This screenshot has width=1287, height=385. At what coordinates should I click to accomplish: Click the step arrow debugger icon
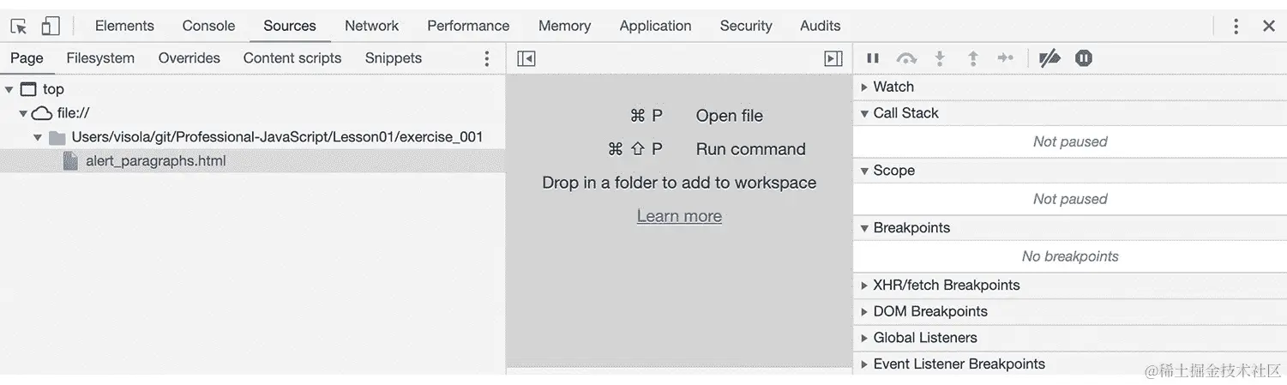[1006, 58]
